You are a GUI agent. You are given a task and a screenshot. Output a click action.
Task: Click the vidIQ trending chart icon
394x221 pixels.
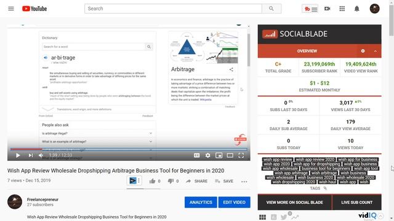295,217
